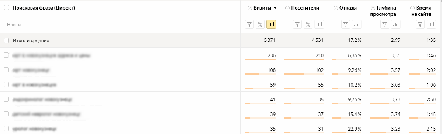Viewport: 442px width, 134px height.
Task: Click the highlighted bar chart icon under Визиты
Action: coord(271,25)
